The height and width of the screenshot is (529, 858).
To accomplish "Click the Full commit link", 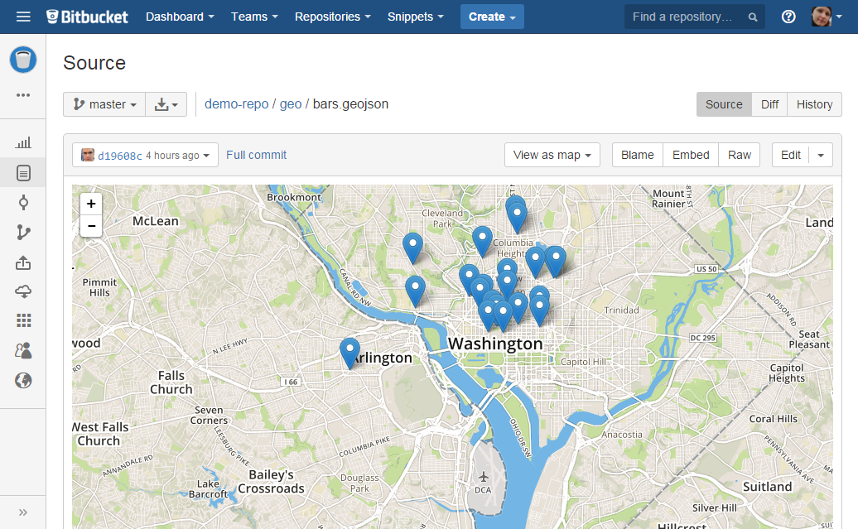I will tap(256, 155).
